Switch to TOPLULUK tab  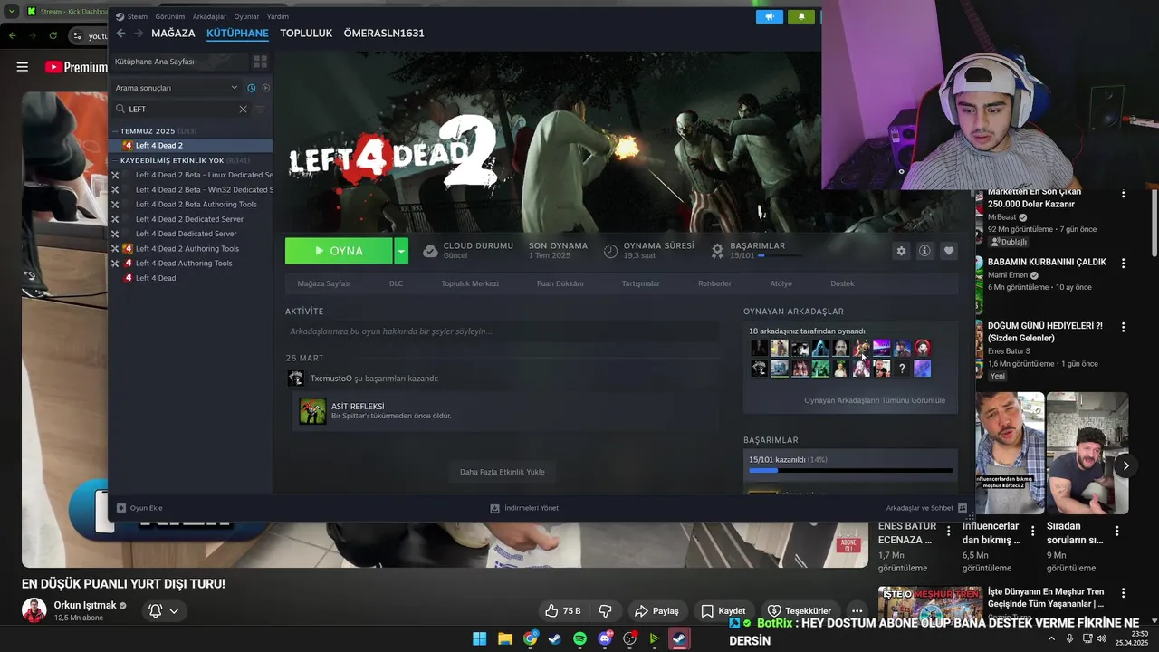(306, 34)
